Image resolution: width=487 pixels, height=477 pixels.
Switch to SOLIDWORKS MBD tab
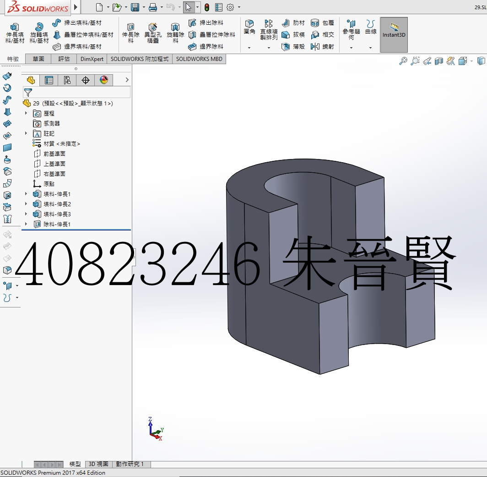pos(199,59)
